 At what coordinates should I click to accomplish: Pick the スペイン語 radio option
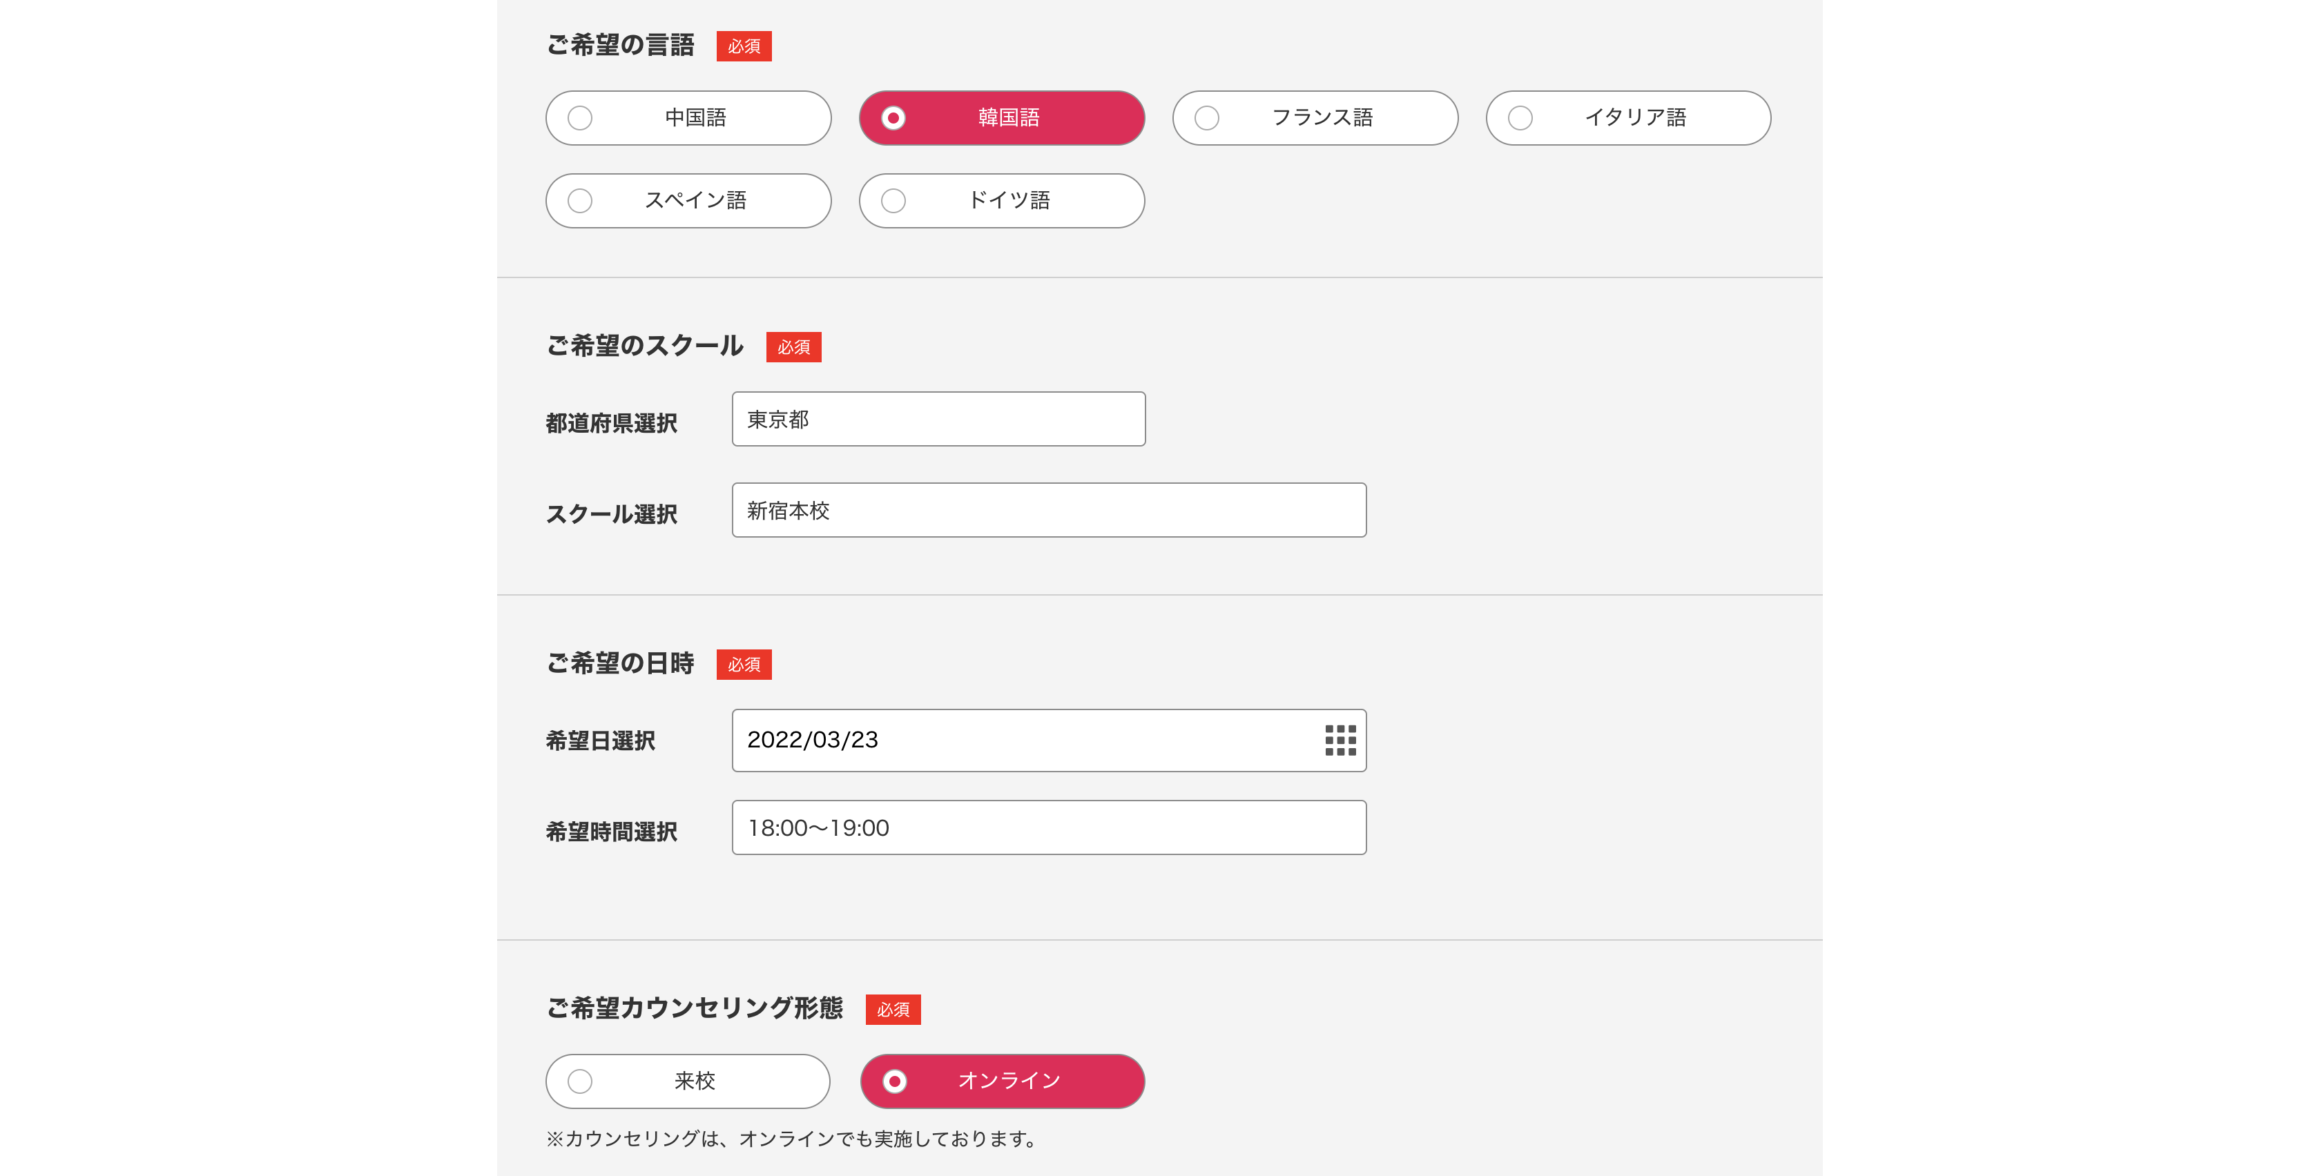point(688,201)
